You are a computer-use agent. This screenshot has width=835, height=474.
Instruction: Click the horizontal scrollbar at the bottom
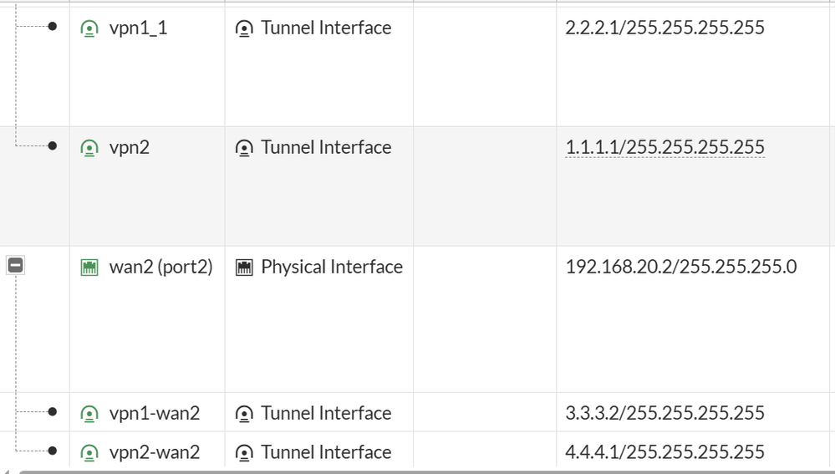click(x=418, y=471)
